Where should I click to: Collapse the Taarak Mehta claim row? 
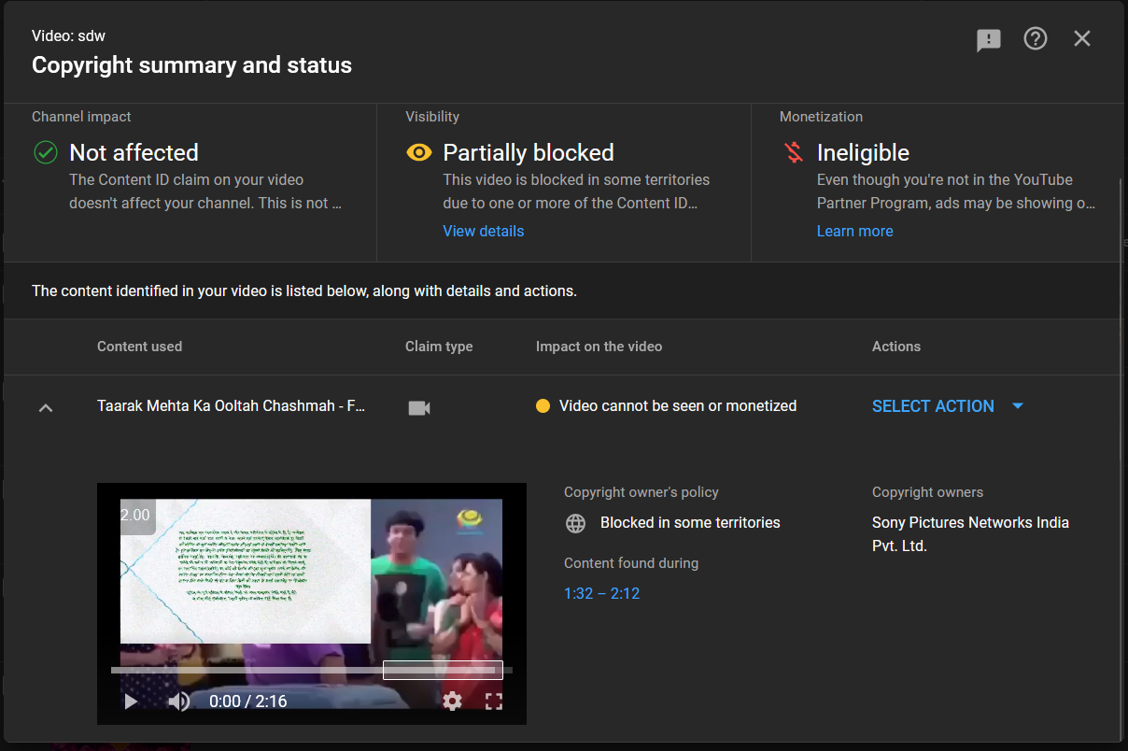46,407
